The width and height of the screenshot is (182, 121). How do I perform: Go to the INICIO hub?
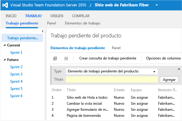pyautogui.click(x=11, y=16)
